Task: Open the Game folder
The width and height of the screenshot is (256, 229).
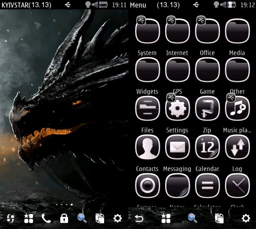Action: [x=207, y=70]
